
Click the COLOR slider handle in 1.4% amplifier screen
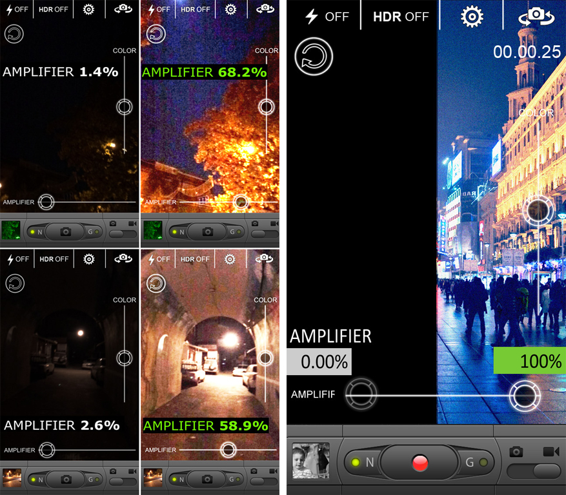point(124,107)
